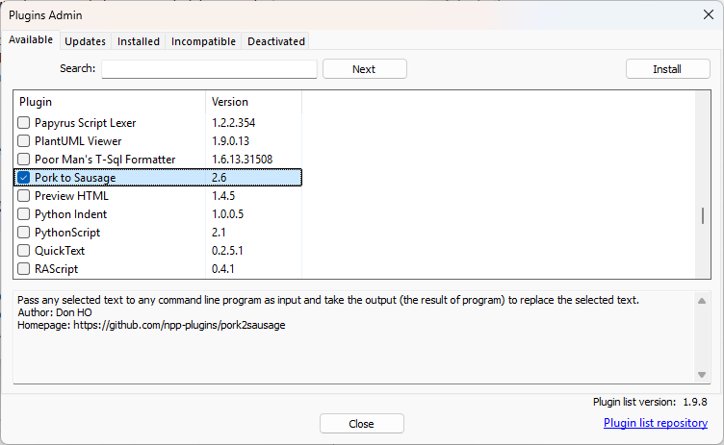Open the Deactivated tab

point(276,41)
